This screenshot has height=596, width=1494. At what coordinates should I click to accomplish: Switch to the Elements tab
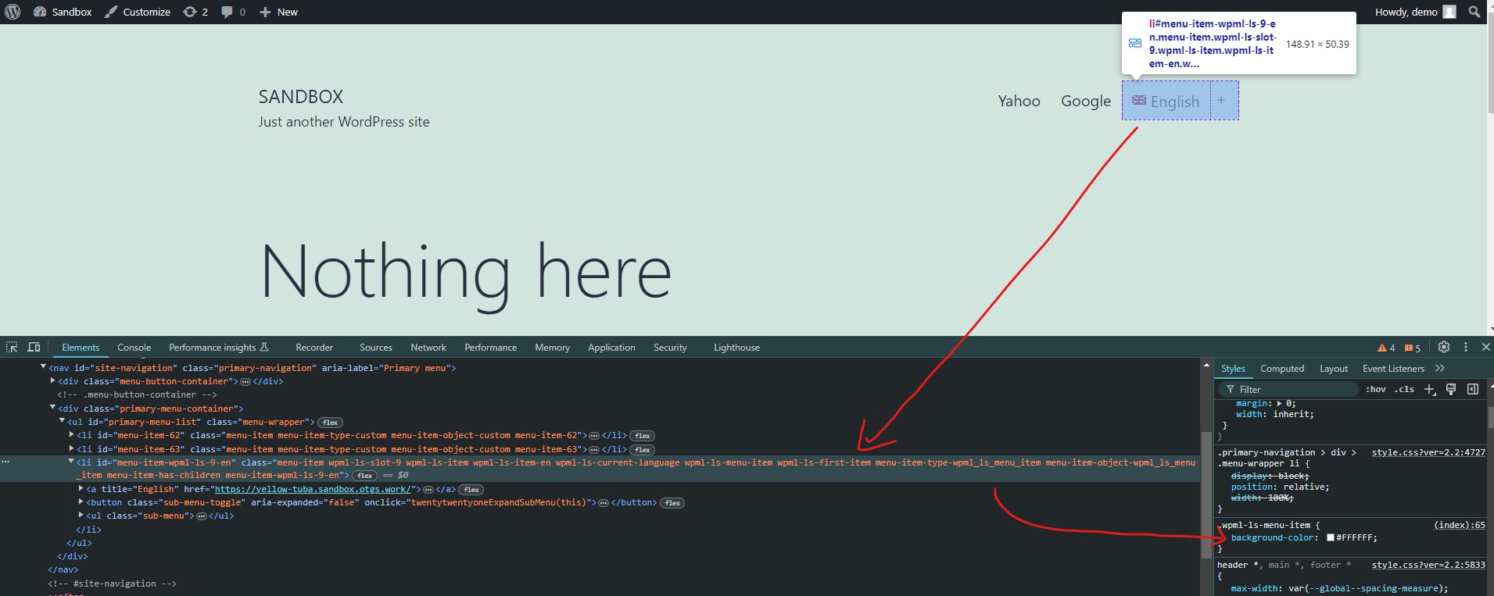coord(81,348)
